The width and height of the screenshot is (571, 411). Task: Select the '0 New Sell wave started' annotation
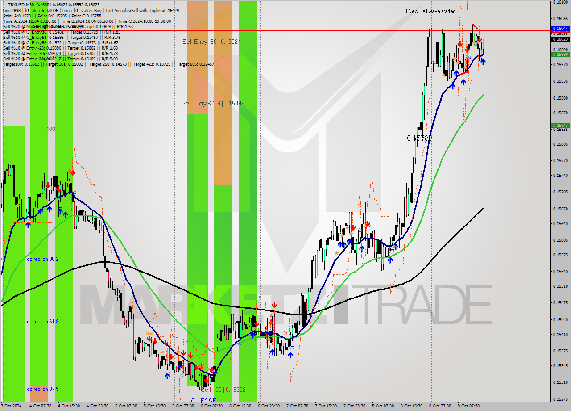click(x=430, y=11)
